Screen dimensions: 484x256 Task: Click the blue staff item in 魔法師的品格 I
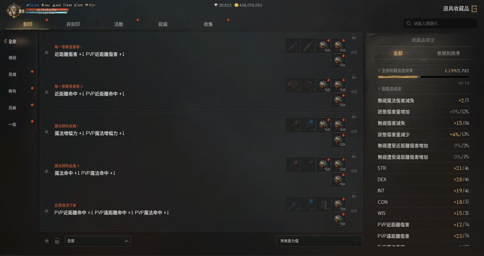coord(308,125)
